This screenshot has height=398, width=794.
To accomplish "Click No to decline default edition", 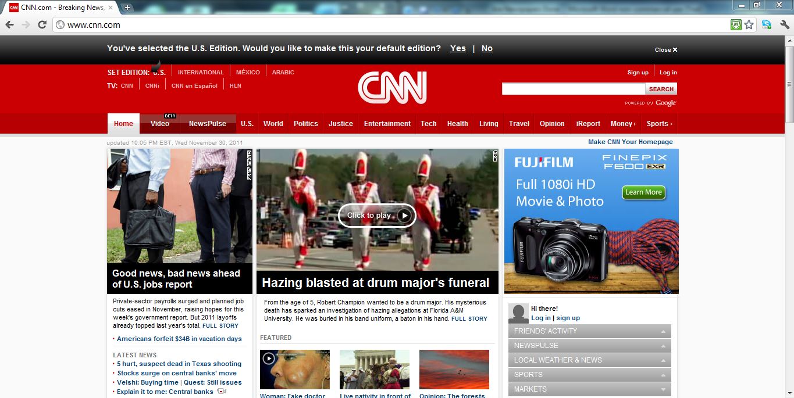I will (x=487, y=48).
